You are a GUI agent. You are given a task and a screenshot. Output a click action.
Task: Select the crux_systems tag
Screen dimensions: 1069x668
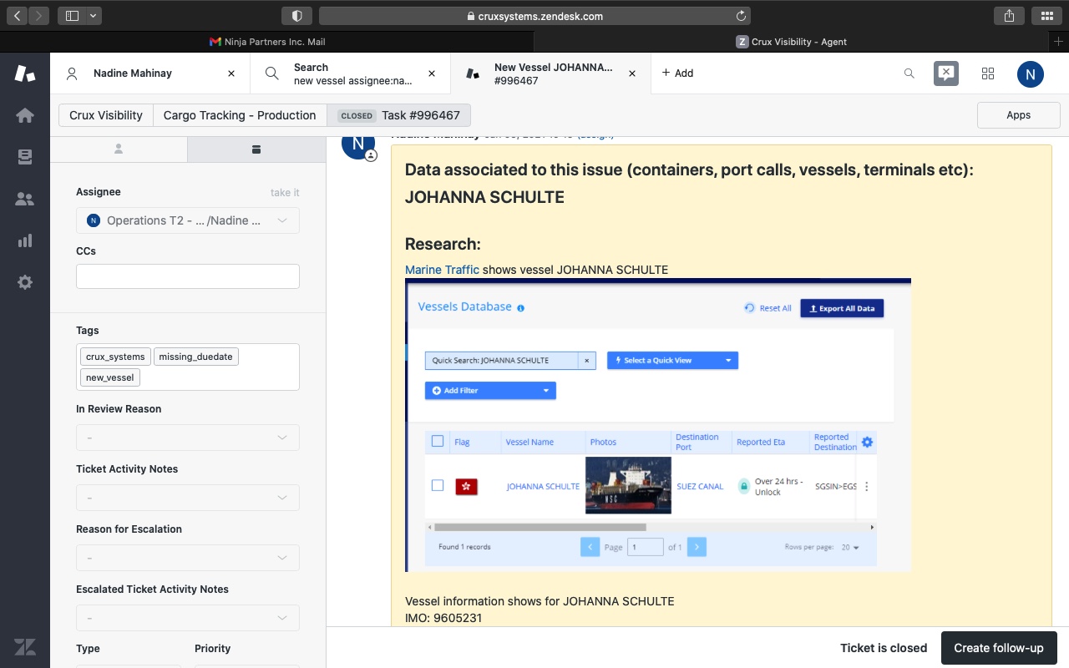(115, 357)
